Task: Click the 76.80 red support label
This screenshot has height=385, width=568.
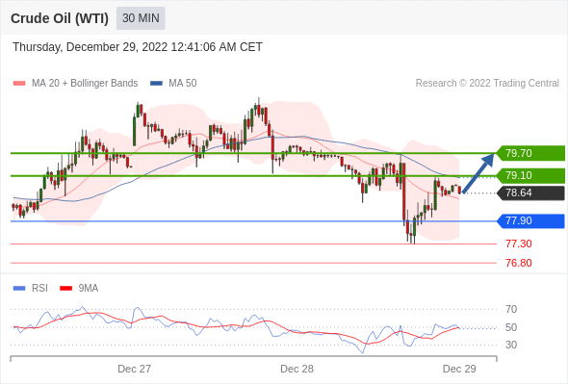Action: (x=519, y=263)
